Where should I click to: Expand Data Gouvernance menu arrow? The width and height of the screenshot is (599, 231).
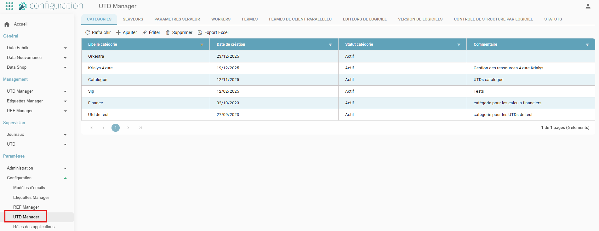(65, 58)
